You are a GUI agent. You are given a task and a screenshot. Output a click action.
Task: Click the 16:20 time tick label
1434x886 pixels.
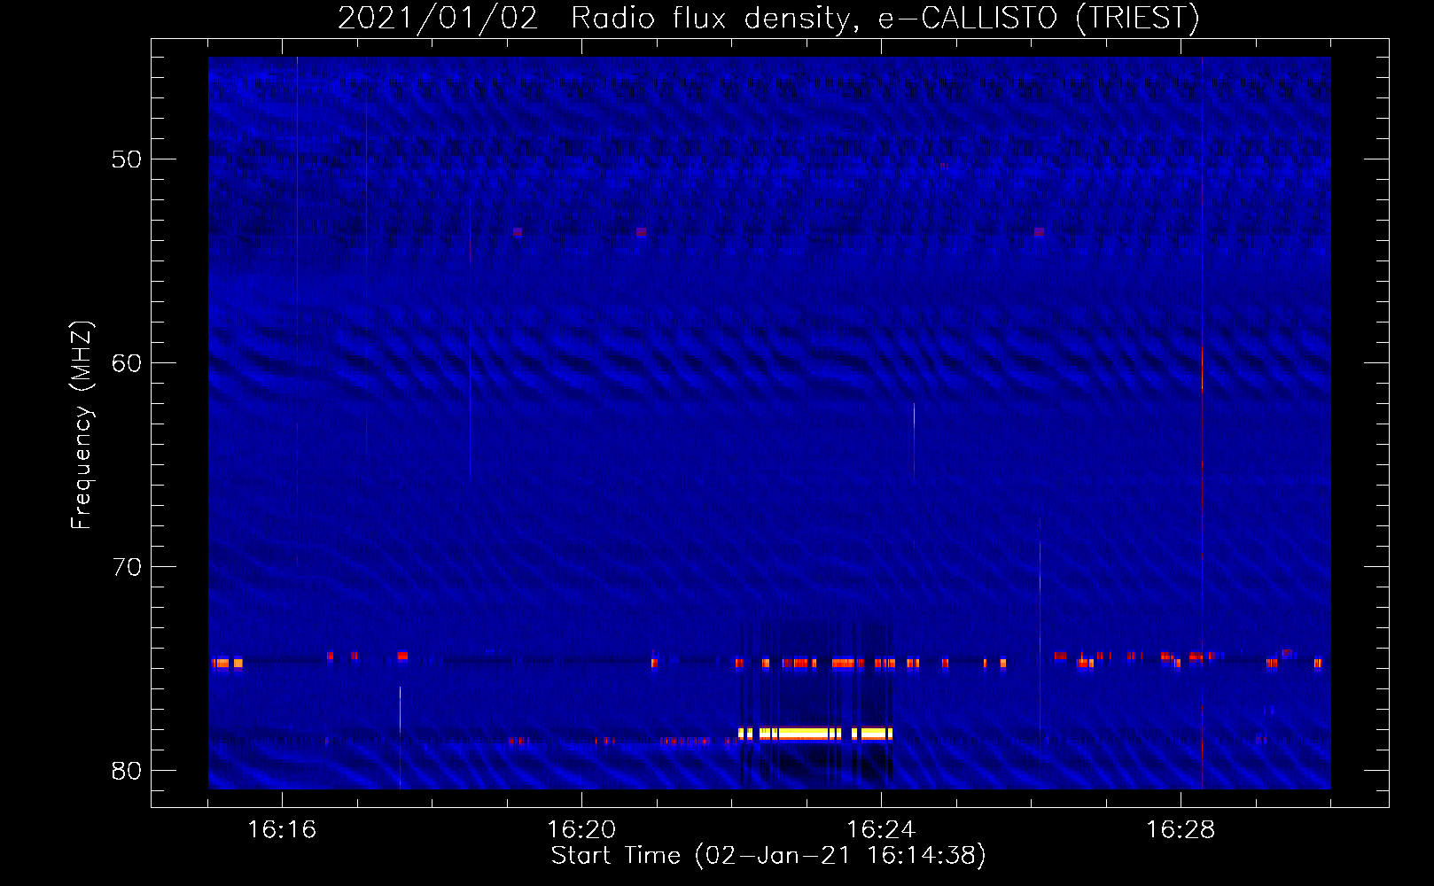(581, 829)
